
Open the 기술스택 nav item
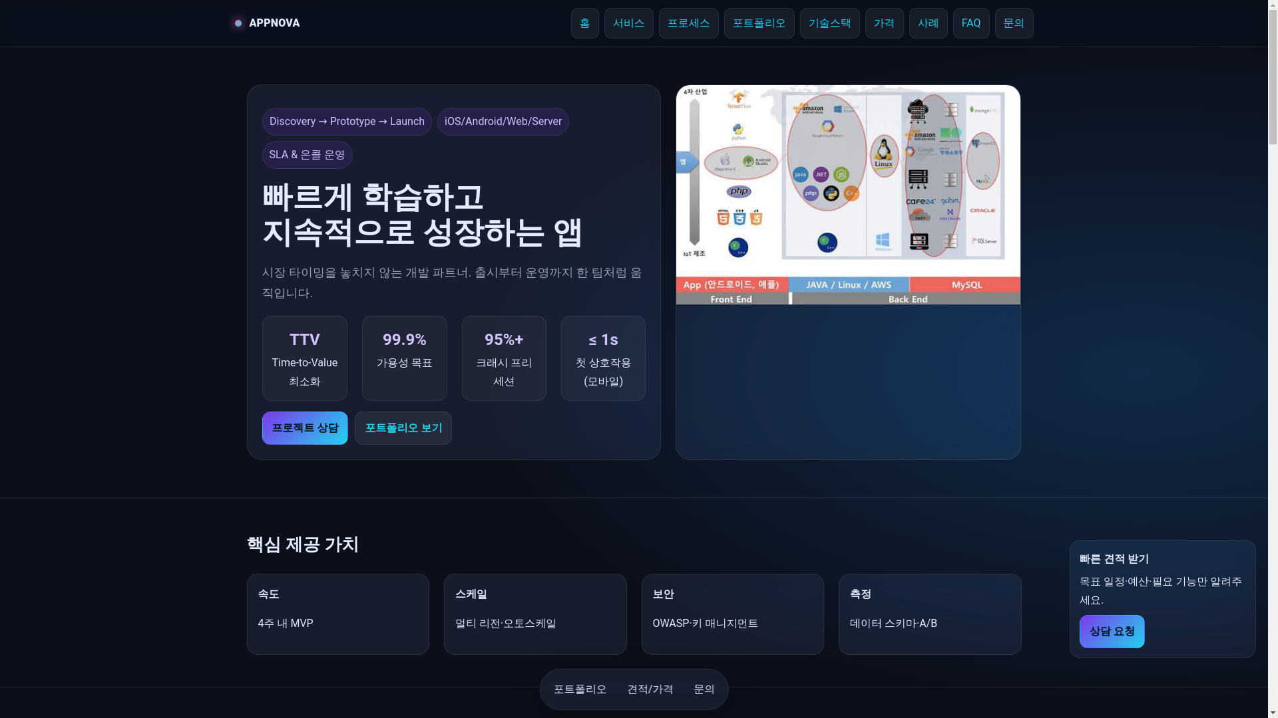[830, 23]
